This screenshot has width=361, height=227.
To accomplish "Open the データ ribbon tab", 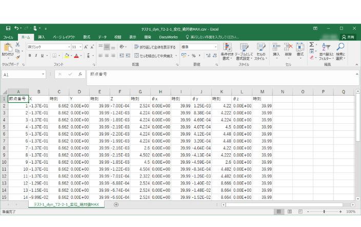I will pos(103,37).
